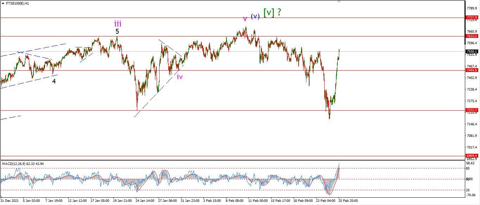The height and width of the screenshot is (205, 480).
Task: Select the blue (v) wave label
Action: (255, 16)
